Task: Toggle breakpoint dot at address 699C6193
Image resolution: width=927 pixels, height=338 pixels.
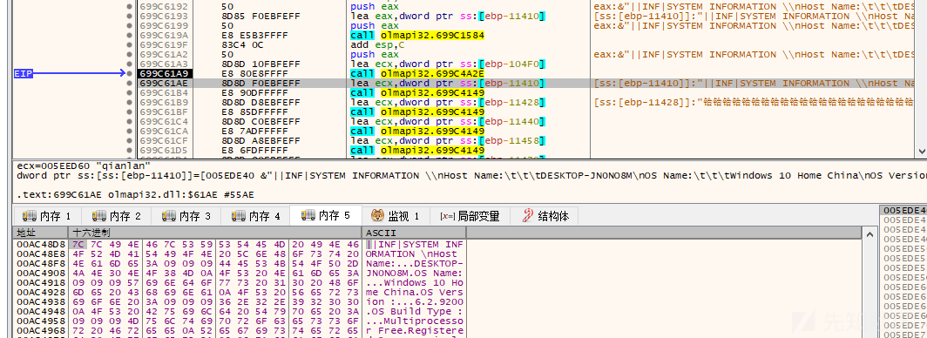Action: point(130,16)
